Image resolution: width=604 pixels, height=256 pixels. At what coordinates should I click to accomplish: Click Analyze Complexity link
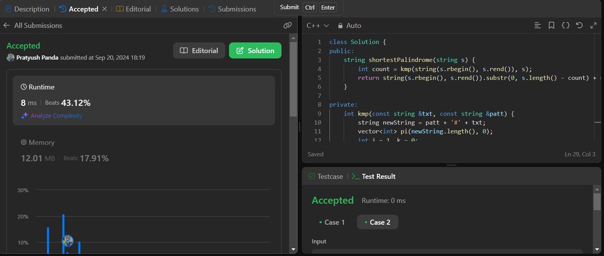pyautogui.click(x=56, y=115)
